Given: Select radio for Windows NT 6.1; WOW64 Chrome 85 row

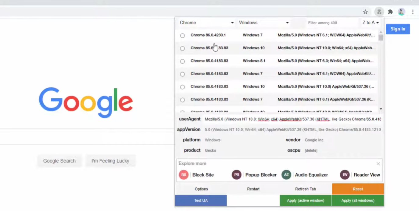Looking at the screenshot, I should coord(182,74).
